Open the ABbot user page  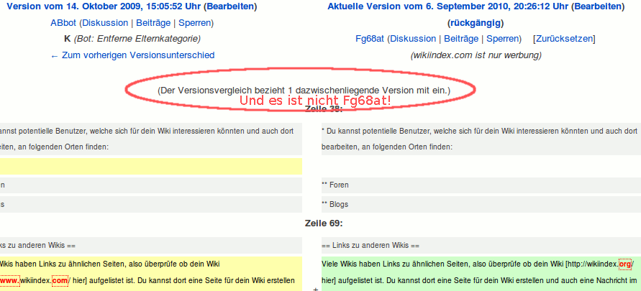click(x=63, y=23)
